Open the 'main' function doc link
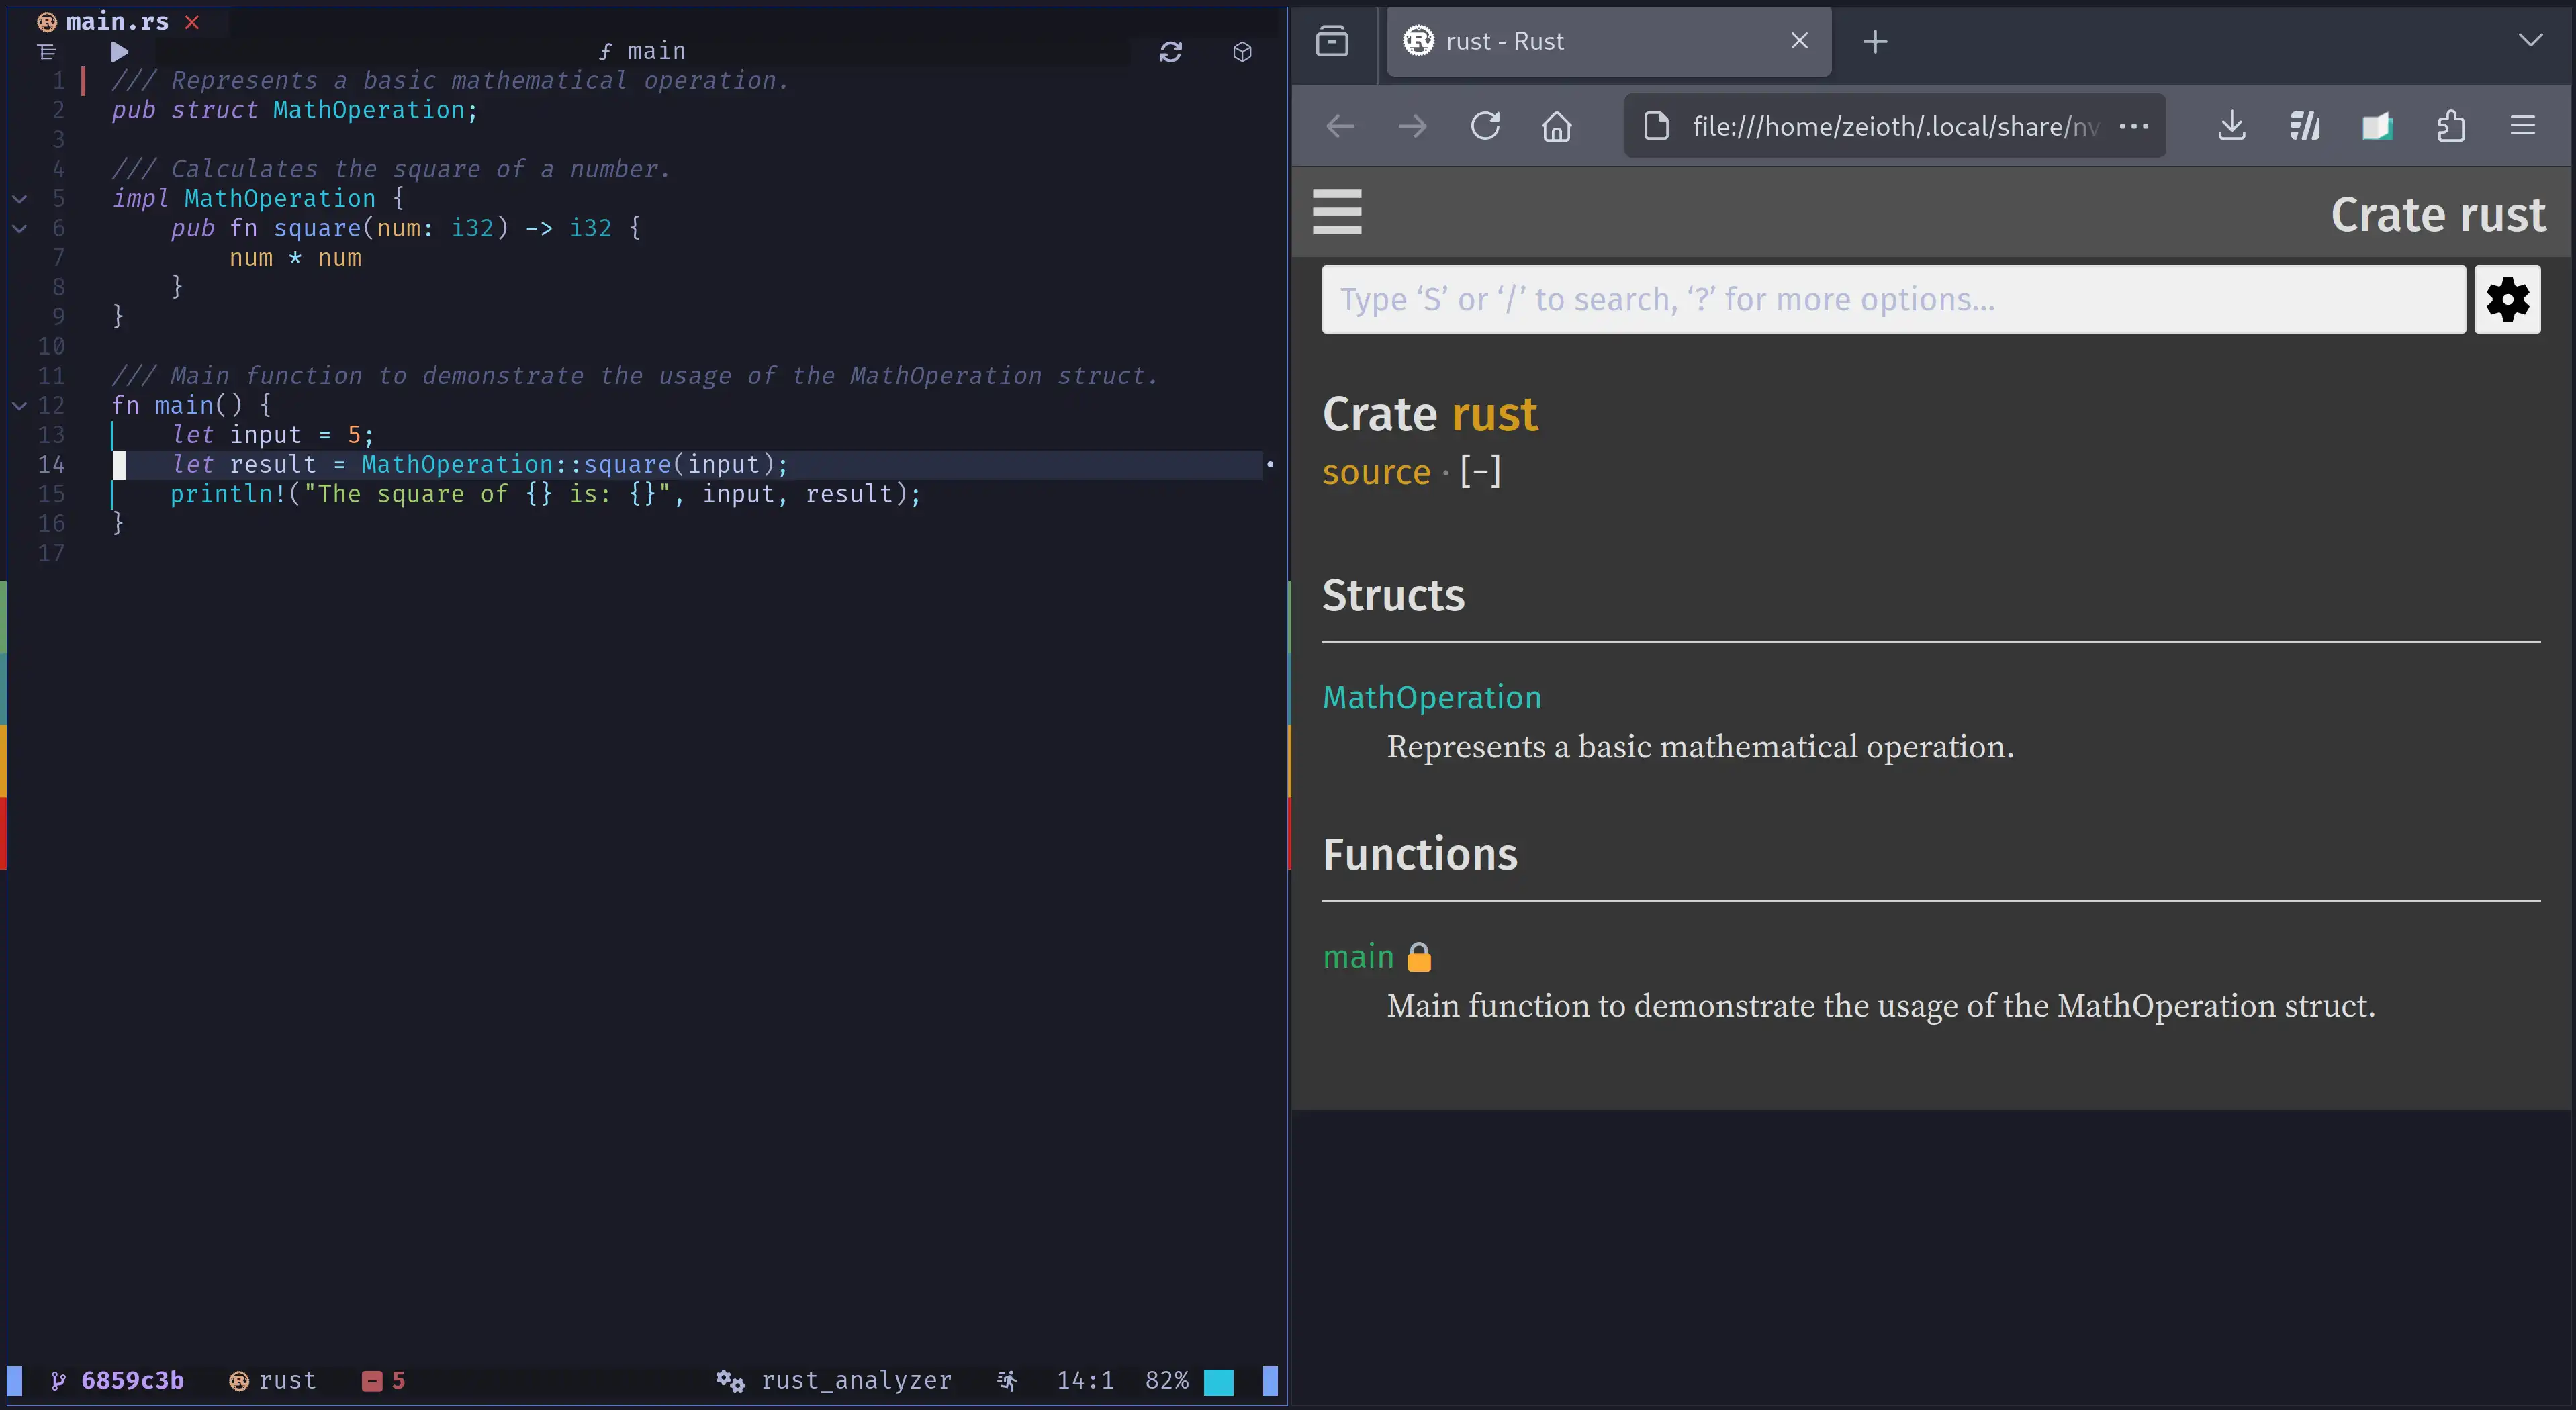The width and height of the screenshot is (2576, 1410). coord(1357,957)
